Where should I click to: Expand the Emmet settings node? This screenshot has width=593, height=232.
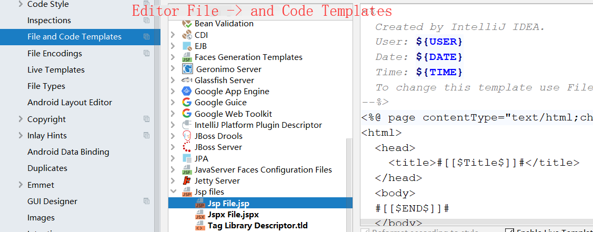(x=21, y=185)
